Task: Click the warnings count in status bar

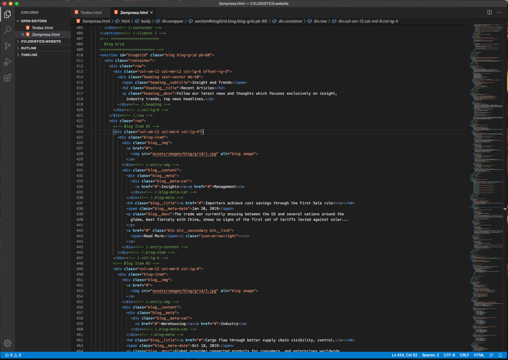Action: 18,355
